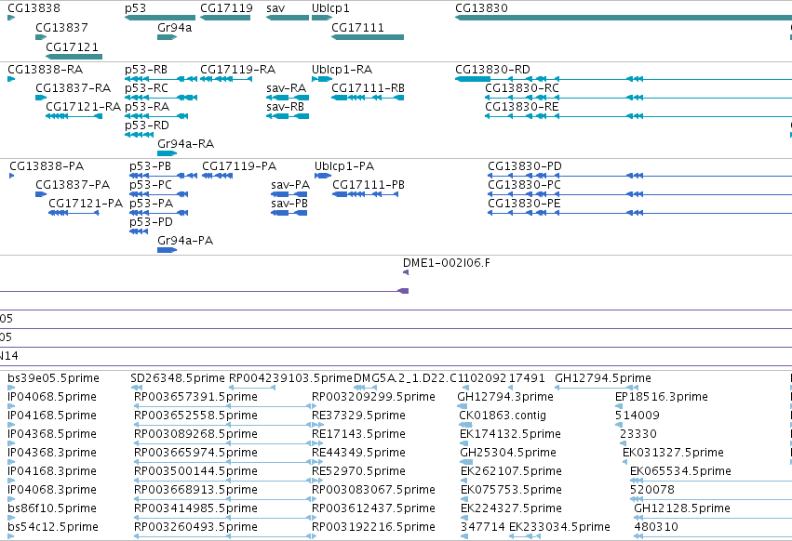The height and width of the screenshot is (541, 792).
Task: Select the CG13830-RD transcript
Action: [624, 79]
